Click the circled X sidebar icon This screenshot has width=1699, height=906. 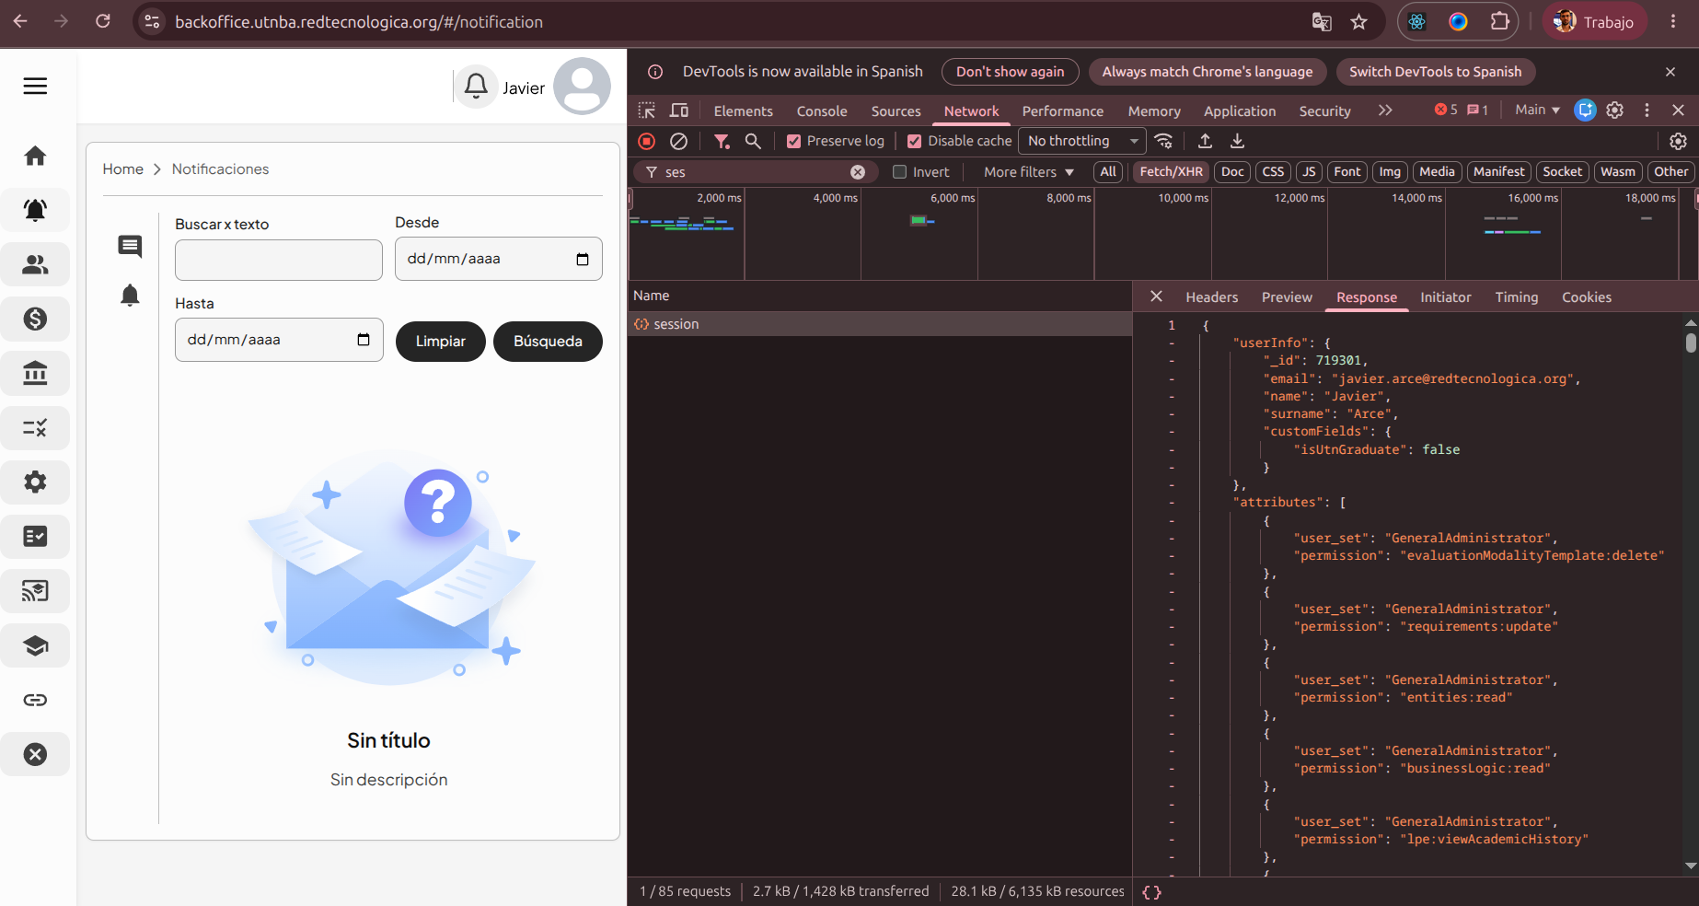[x=35, y=754]
